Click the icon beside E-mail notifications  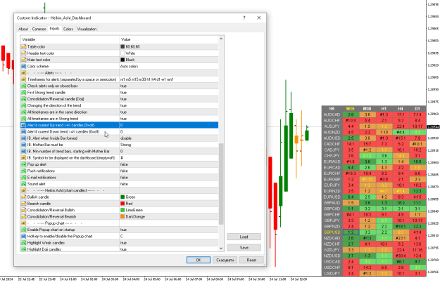coord(23,178)
